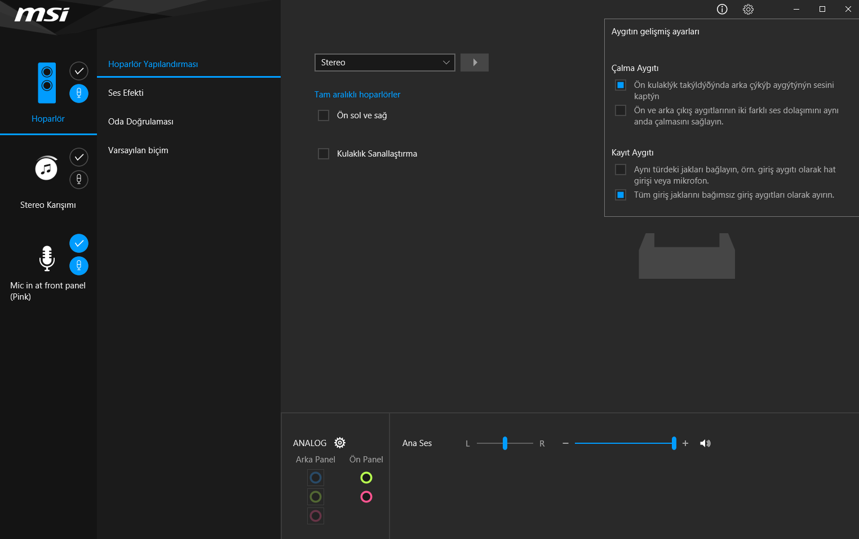Set Stereo Karışımı as default communication device

pyautogui.click(x=79, y=180)
